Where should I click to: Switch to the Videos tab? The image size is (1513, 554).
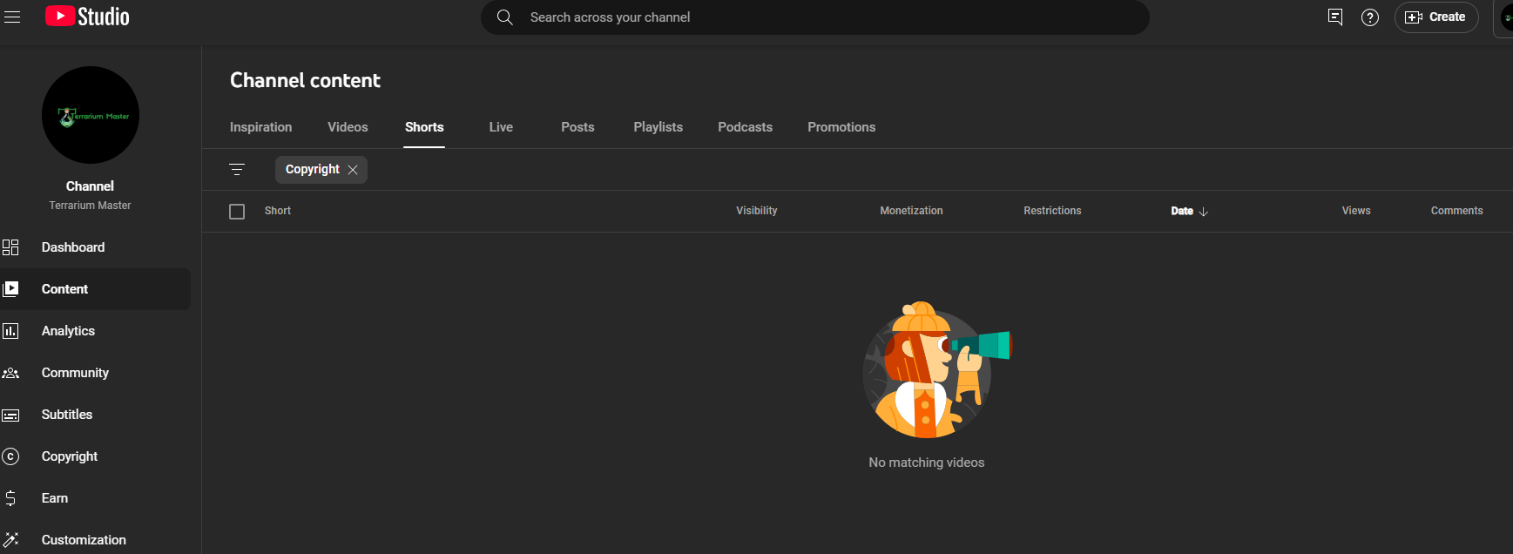coord(348,127)
